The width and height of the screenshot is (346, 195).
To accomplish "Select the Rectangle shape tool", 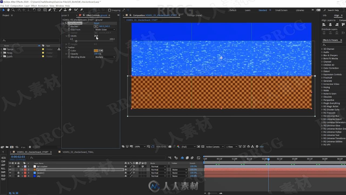I will (x=45, y=10).
